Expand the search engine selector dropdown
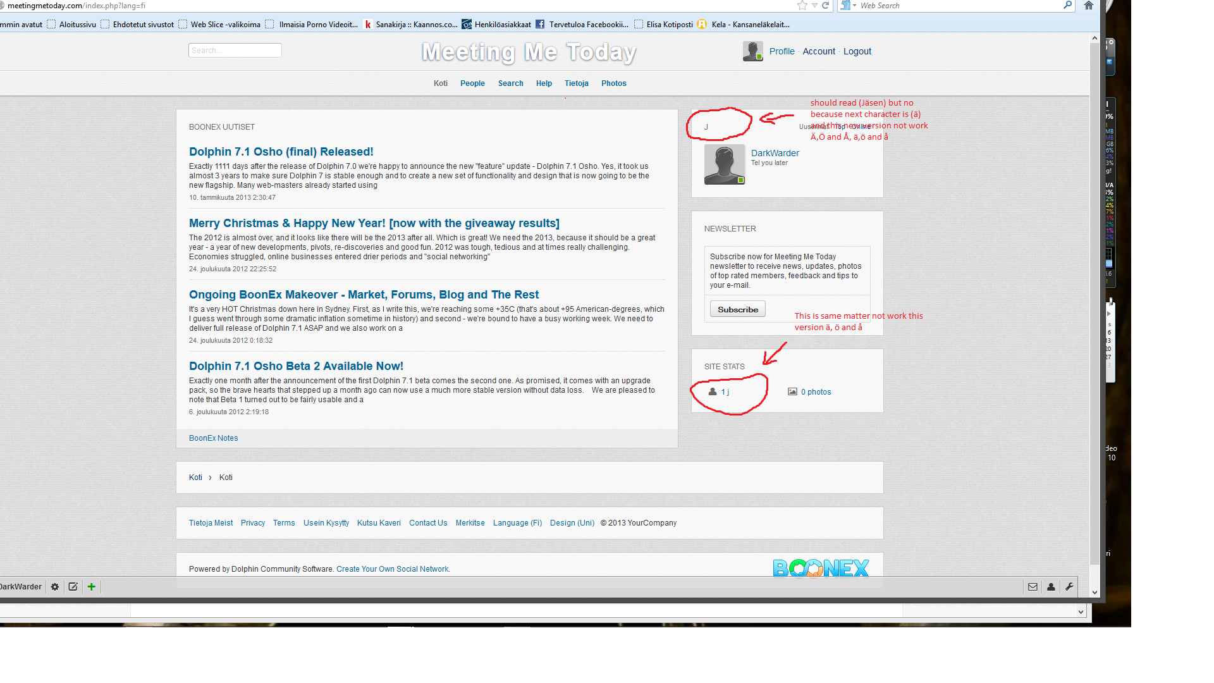The image size is (1214, 683). (x=854, y=6)
